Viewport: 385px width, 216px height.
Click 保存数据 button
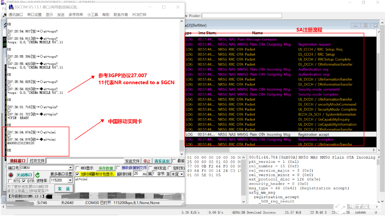[x=106, y=168]
